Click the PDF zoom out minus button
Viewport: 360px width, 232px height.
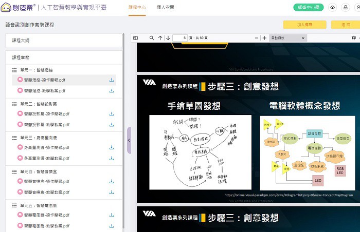pyautogui.click(x=257, y=38)
